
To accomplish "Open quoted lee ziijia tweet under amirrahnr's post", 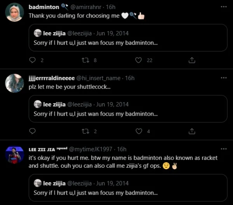I will (128, 38).
